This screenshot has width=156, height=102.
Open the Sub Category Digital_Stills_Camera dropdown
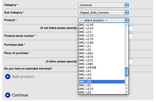click(x=103, y=12)
